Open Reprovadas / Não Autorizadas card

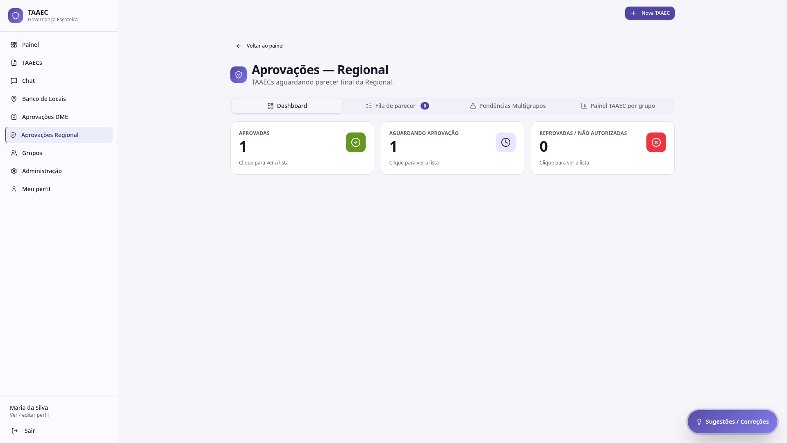pos(603,148)
